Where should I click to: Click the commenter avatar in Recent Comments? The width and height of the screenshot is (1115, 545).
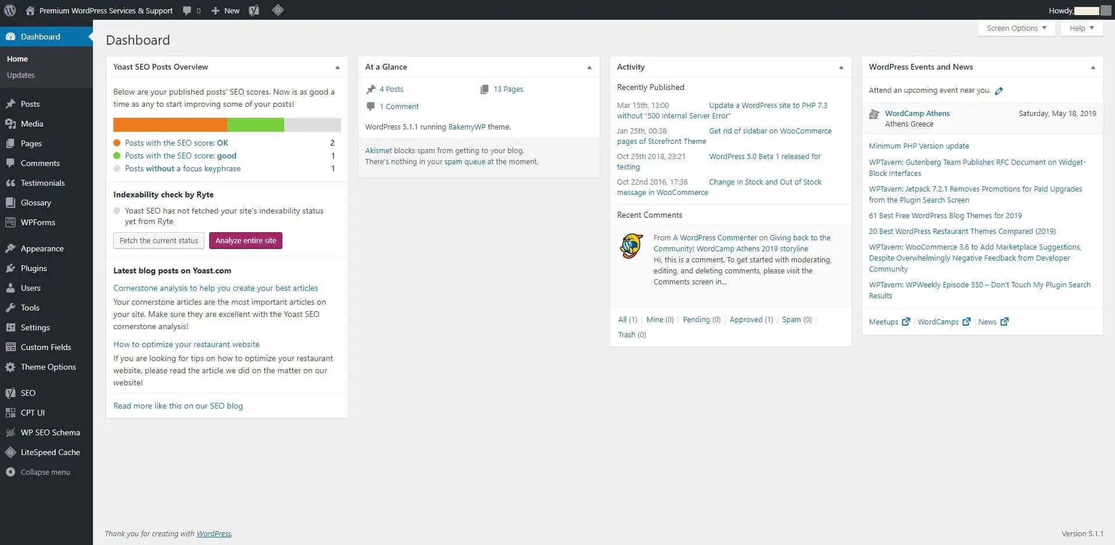632,246
